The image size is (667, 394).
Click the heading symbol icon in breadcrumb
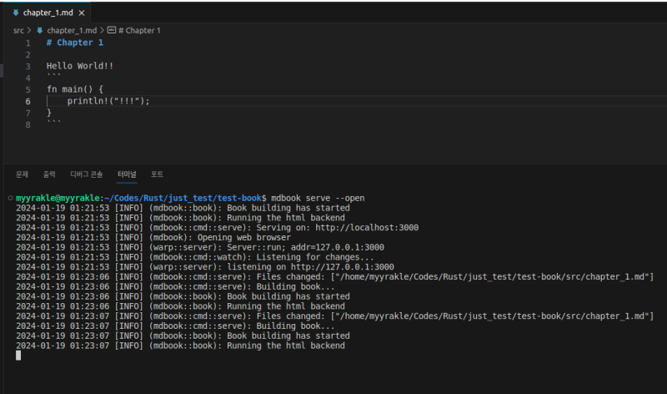[112, 30]
